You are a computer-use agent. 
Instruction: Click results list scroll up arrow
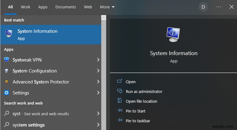(x=104, y=18)
